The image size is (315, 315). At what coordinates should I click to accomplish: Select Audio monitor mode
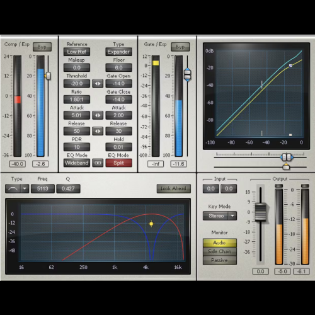pos(220,243)
